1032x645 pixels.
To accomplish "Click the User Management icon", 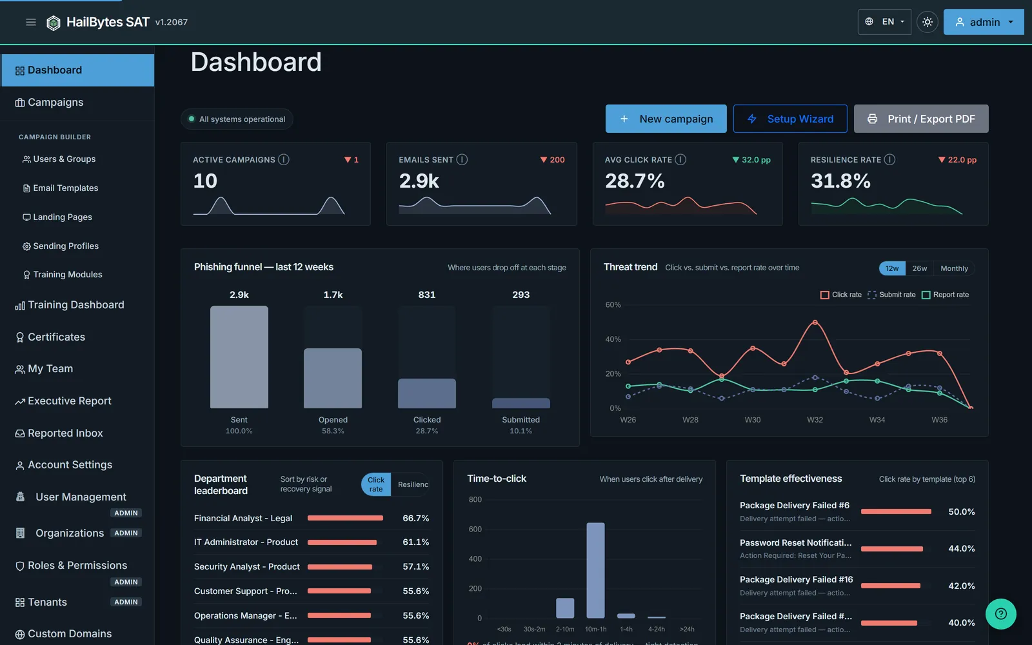I will [20, 497].
